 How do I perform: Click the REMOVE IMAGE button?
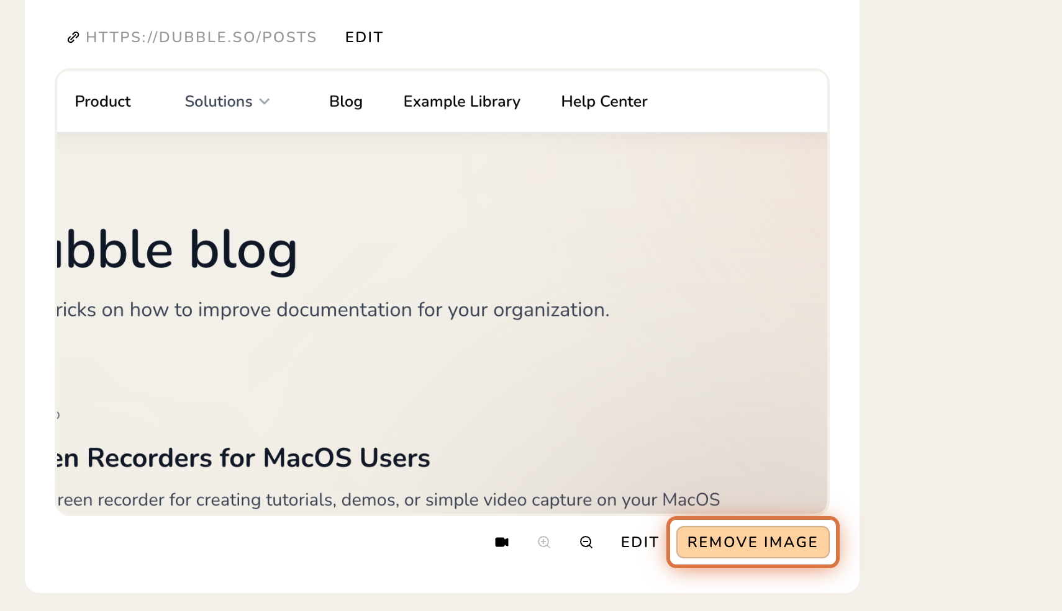tap(753, 542)
